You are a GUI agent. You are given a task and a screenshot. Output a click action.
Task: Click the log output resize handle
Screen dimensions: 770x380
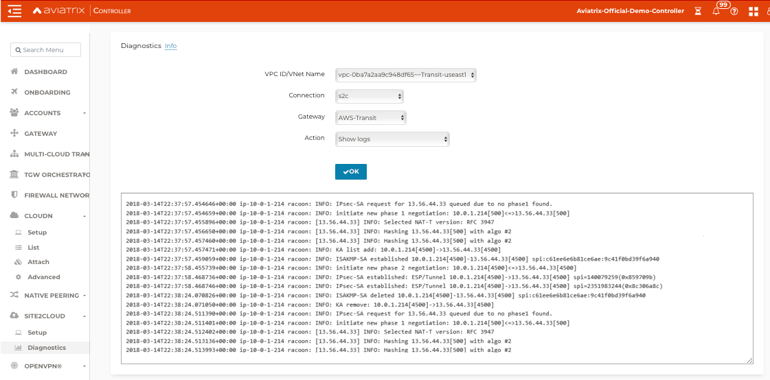coord(750,360)
